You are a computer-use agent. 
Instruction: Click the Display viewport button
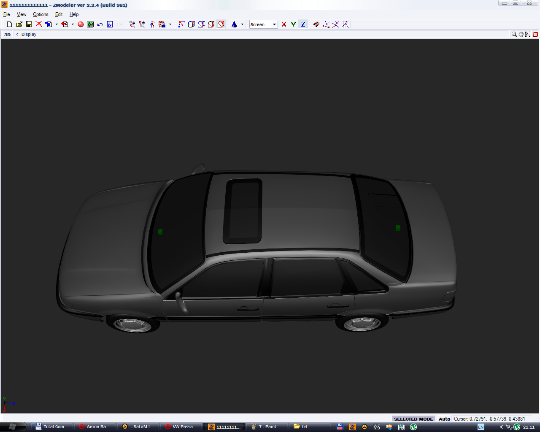[29, 35]
